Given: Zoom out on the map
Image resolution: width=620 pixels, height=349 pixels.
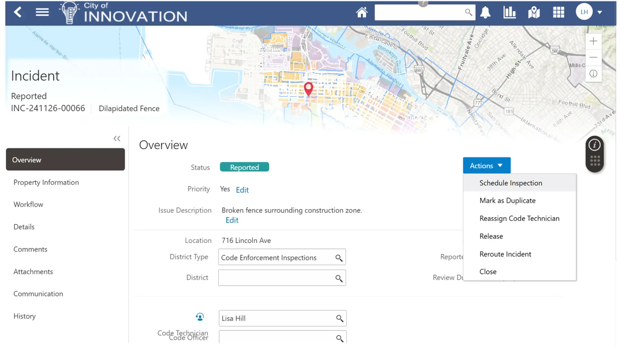Looking at the screenshot, I should point(593,58).
